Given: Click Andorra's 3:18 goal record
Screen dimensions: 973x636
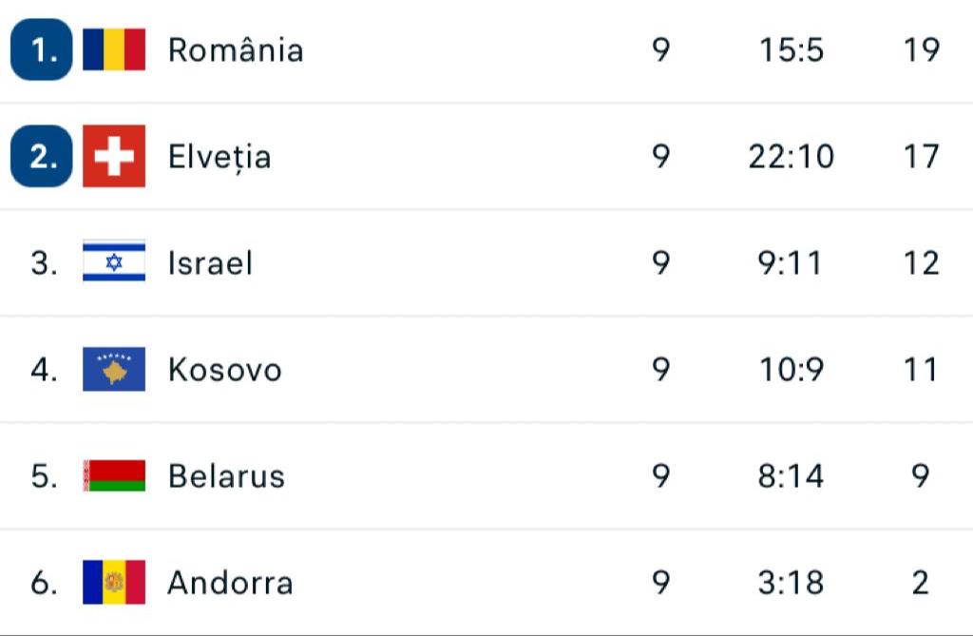Looking at the screenshot, I should pos(791,582).
